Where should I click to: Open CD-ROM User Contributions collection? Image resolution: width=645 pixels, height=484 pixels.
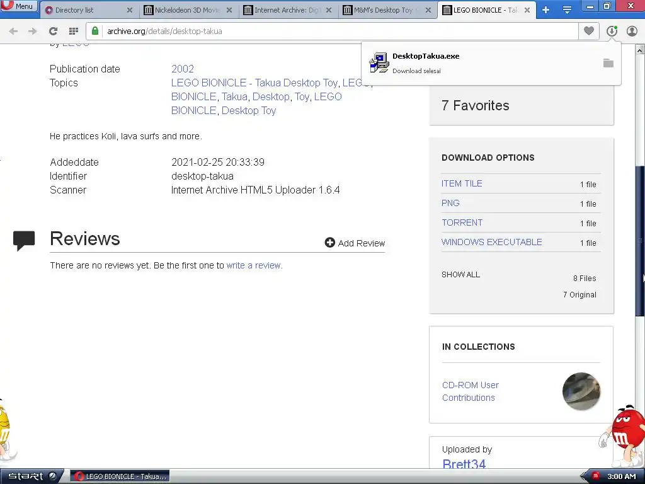click(x=470, y=391)
